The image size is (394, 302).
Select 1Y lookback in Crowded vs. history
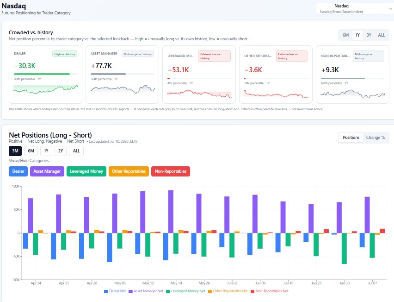click(357, 35)
